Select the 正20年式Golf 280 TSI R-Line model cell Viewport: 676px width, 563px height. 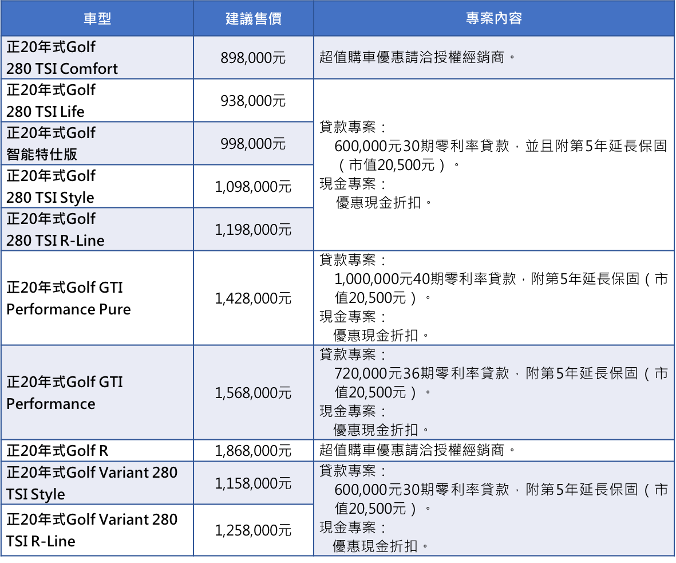pyautogui.click(x=97, y=229)
